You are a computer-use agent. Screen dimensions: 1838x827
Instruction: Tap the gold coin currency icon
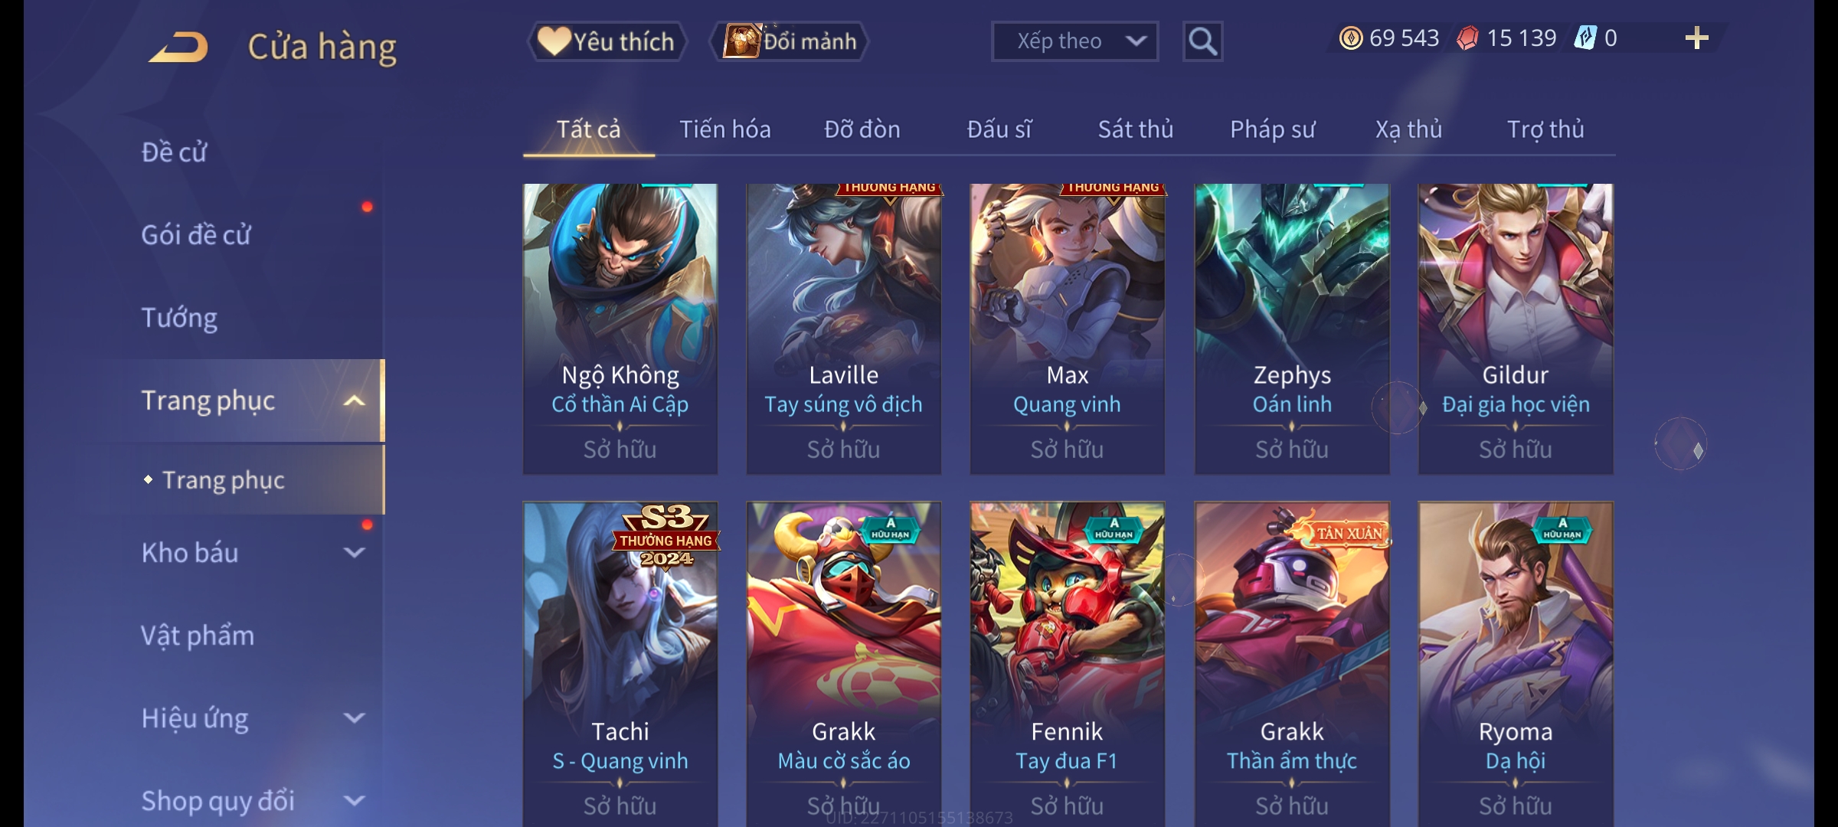pos(1350,38)
